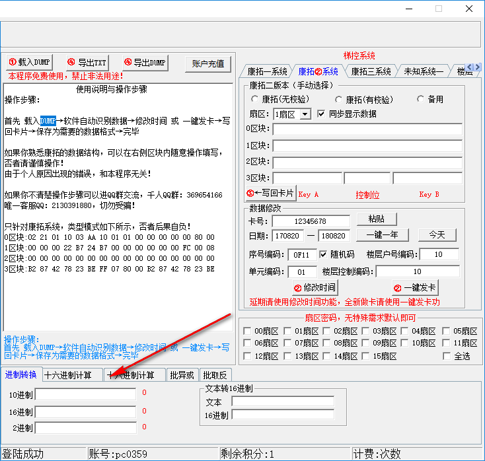Click the 修改时间 button
Screen dimensions: 485x461
(315, 288)
